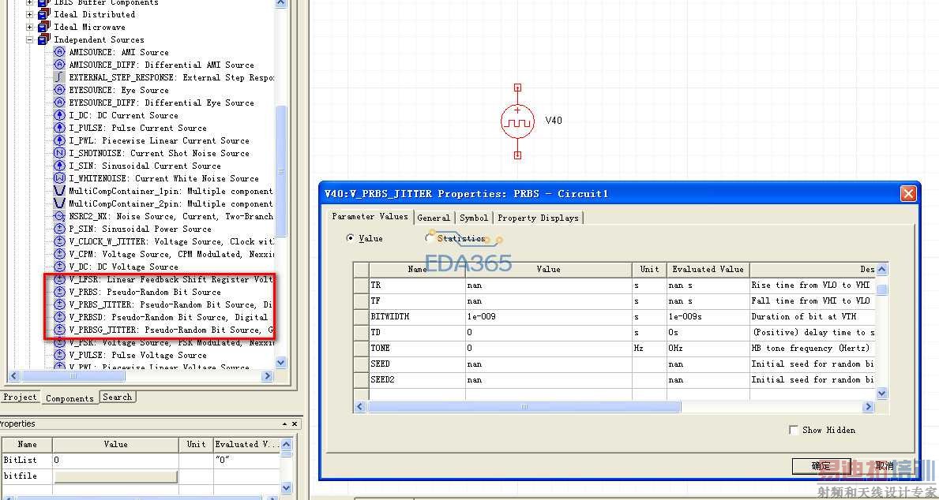Click the MultiCompContainer_1pin icon
The width and height of the screenshot is (939, 500).
(x=59, y=191)
